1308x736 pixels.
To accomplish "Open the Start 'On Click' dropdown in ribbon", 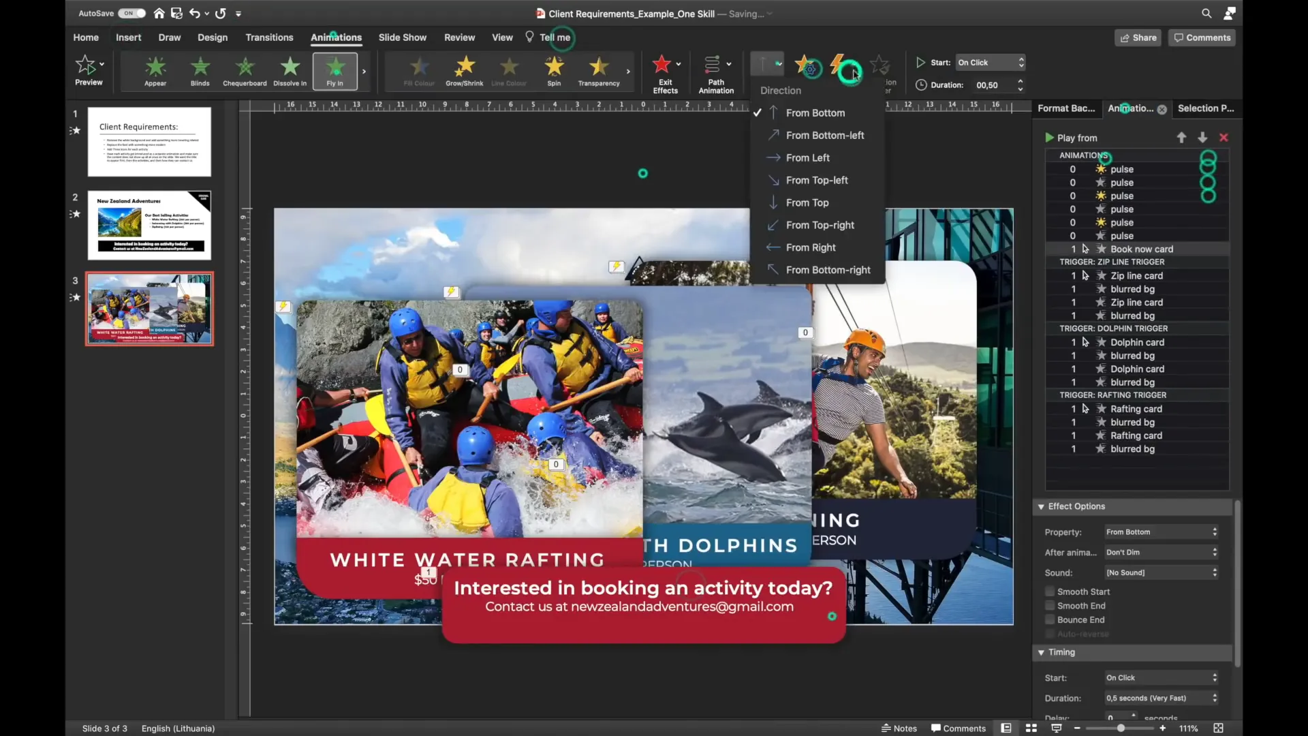I will pyautogui.click(x=988, y=62).
